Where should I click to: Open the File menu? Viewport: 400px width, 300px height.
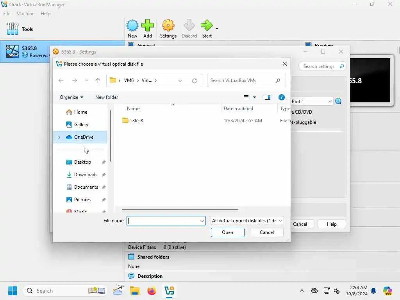click(7, 14)
